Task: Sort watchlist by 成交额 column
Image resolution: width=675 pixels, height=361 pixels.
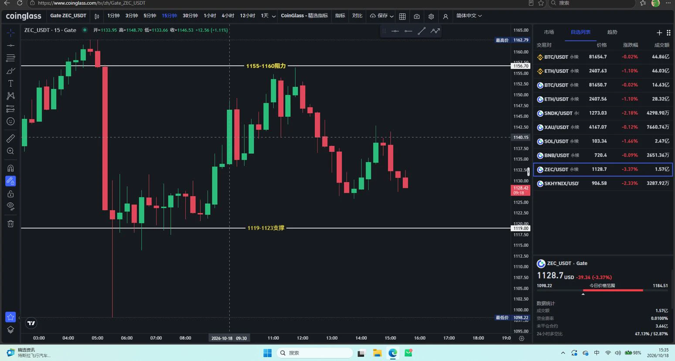Action: click(661, 45)
